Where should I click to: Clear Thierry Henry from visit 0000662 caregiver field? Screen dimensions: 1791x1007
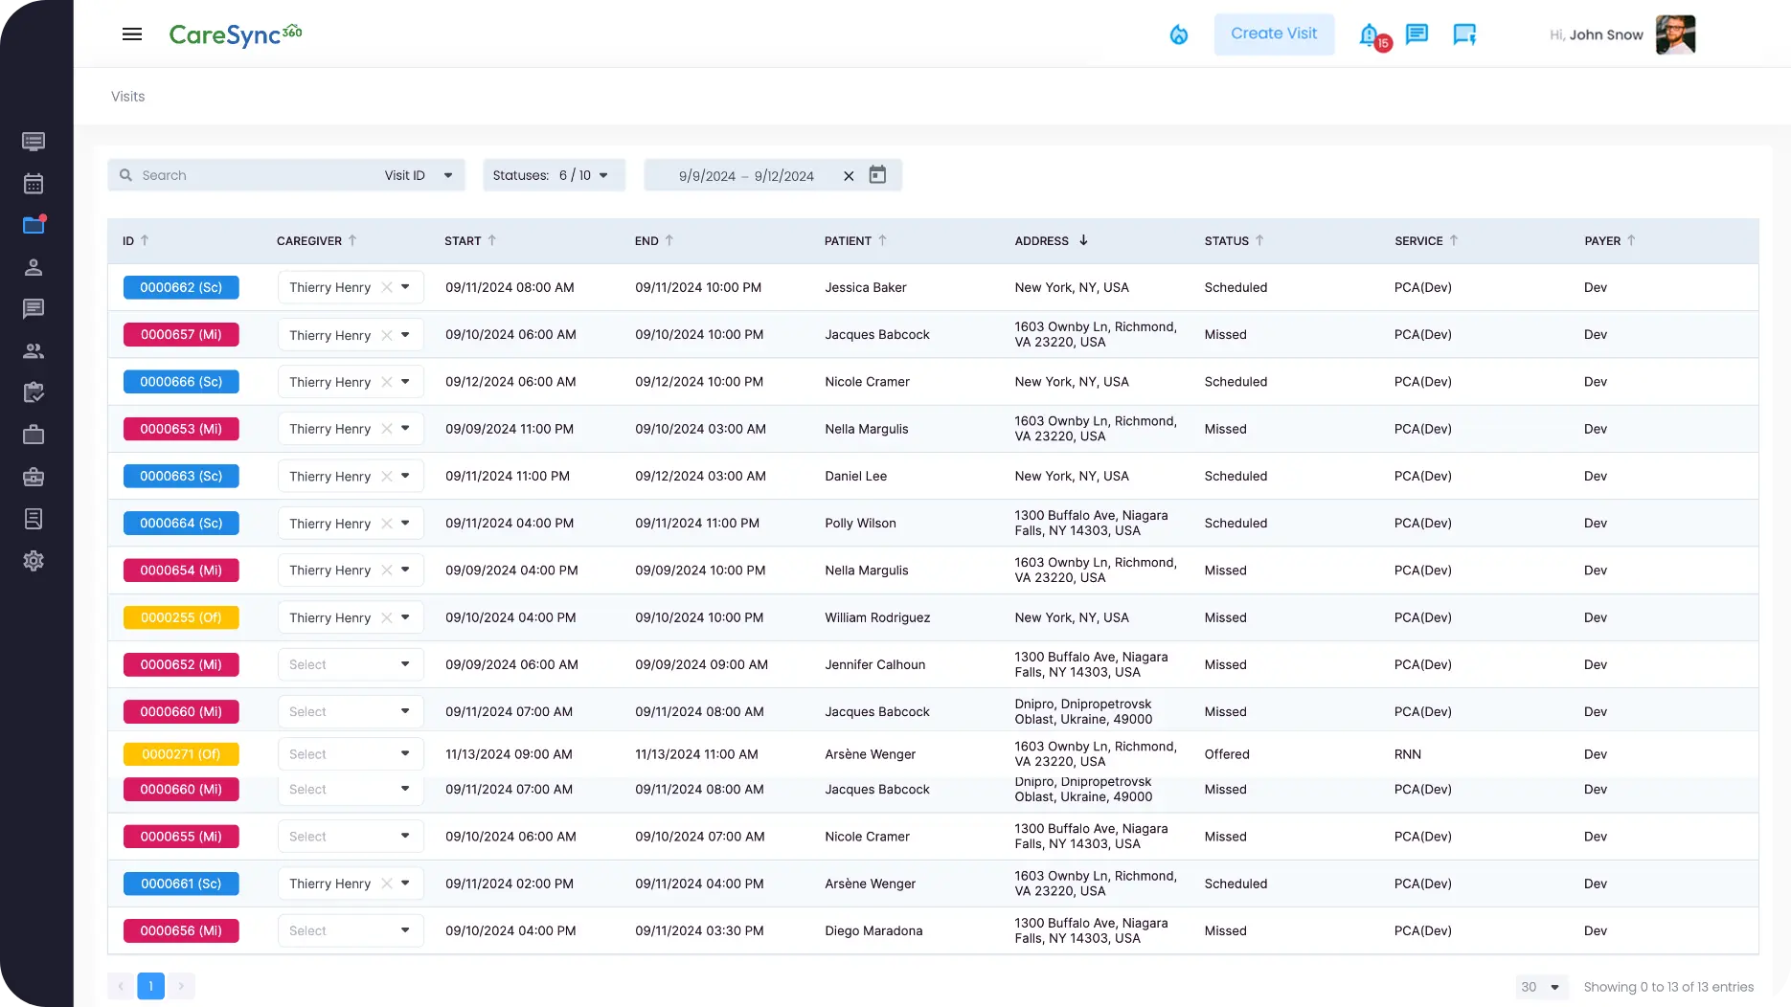388,287
